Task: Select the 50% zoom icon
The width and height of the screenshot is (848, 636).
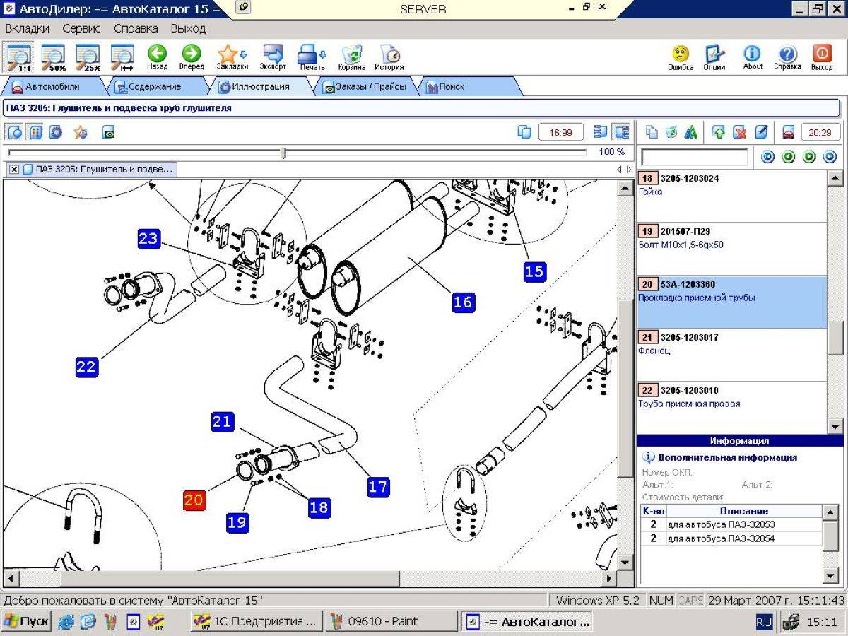Action: 54,57
